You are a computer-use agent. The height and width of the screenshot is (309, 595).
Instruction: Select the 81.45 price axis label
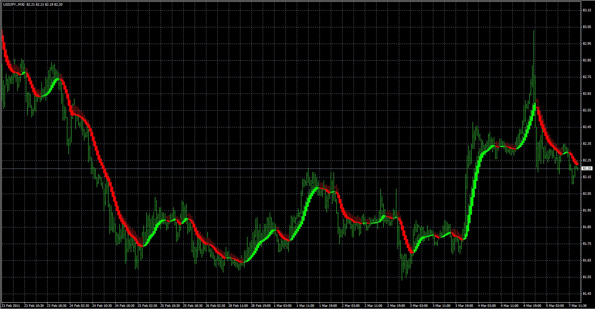586,294
